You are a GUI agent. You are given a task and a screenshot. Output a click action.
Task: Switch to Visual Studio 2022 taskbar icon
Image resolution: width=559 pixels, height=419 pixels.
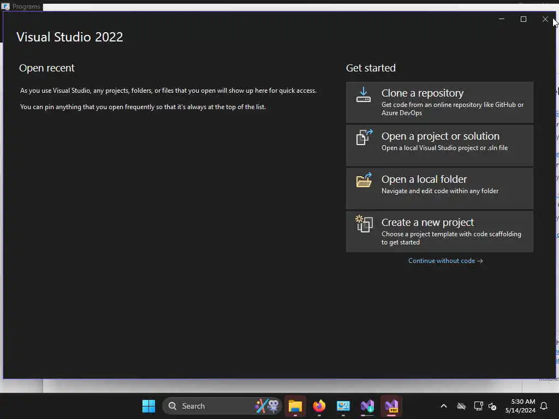391,406
